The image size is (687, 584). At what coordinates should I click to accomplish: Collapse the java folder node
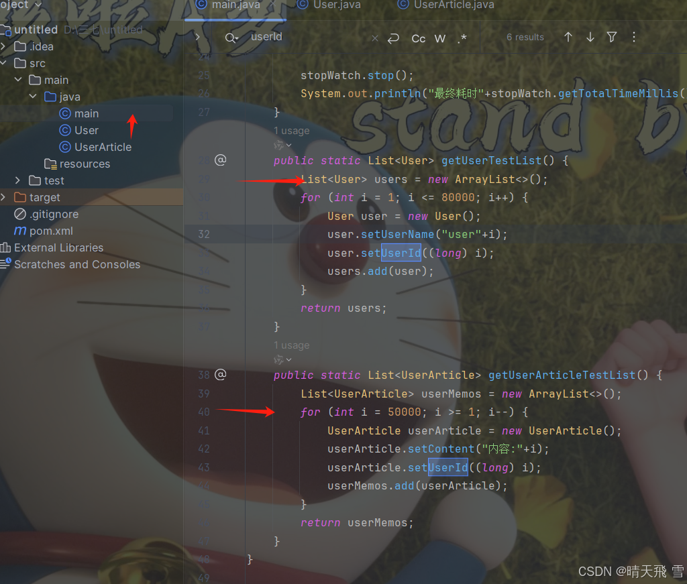click(33, 97)
